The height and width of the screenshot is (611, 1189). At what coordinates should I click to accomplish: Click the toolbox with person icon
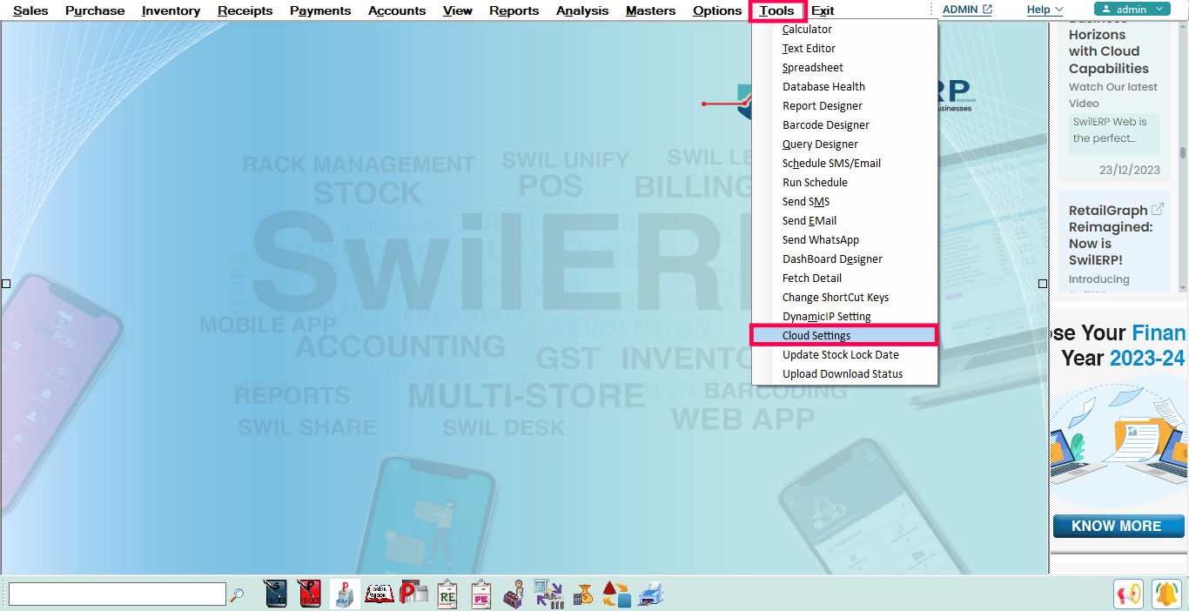[x=514, y=594]
